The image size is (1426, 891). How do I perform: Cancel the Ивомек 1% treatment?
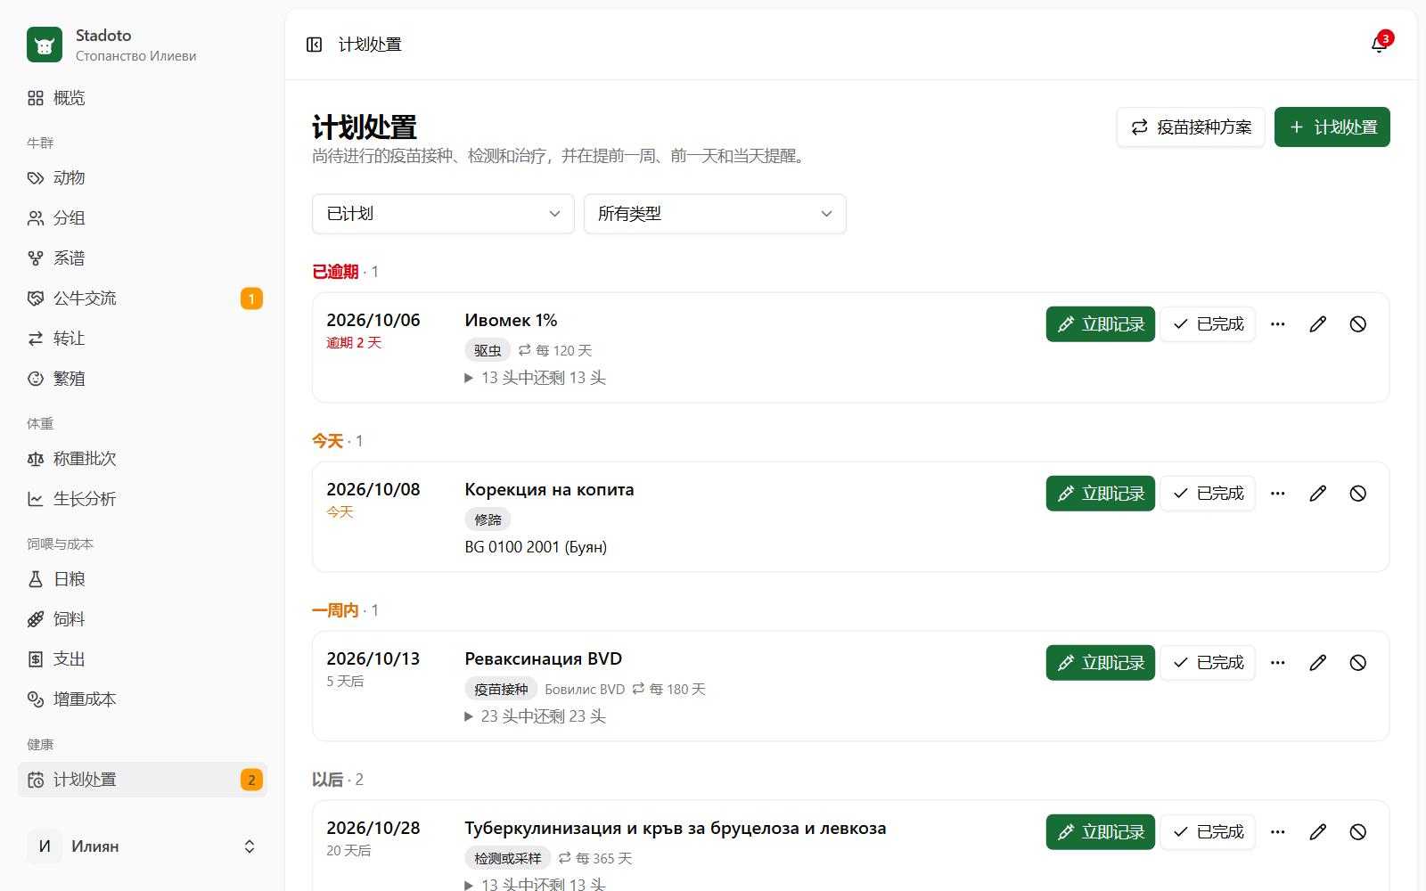tap(1357, 324)
